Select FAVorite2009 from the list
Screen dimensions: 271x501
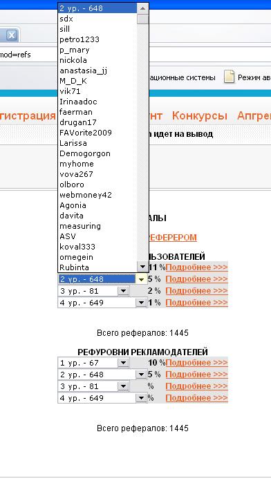pos(97,133)
